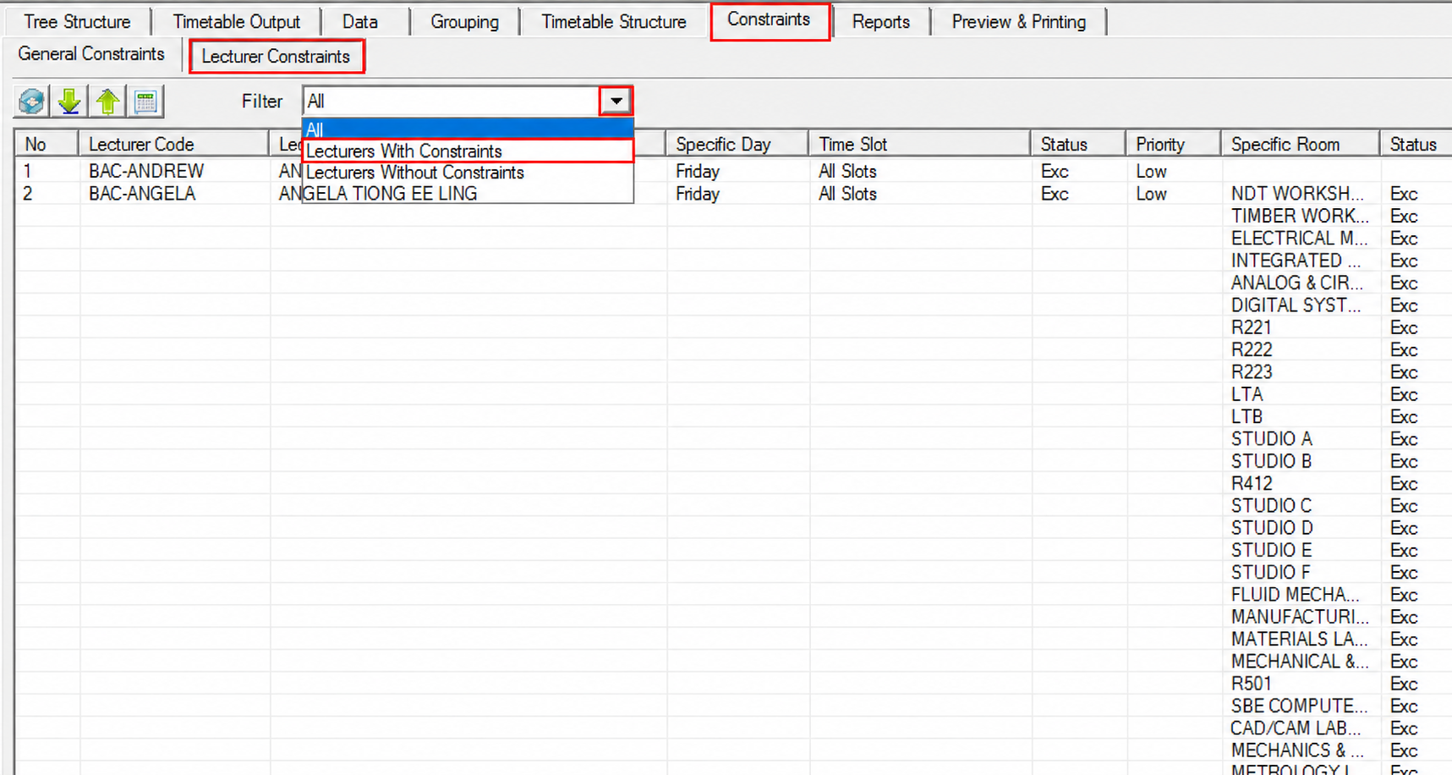Image resolution: width=1452 pixels, height=775 pixels.
Task: Select the Lecturer Constraints sub-tab
Action: [276, 57]
